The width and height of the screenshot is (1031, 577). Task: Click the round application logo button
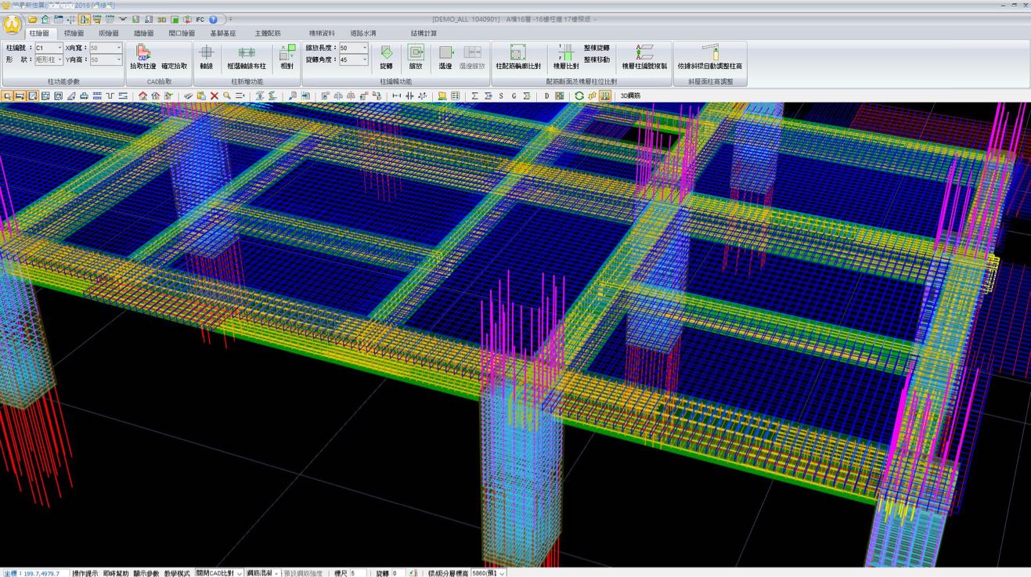[x=13, y=23]
